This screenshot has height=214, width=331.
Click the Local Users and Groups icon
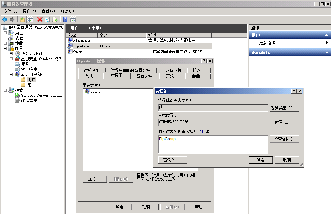tap(17, 74)
